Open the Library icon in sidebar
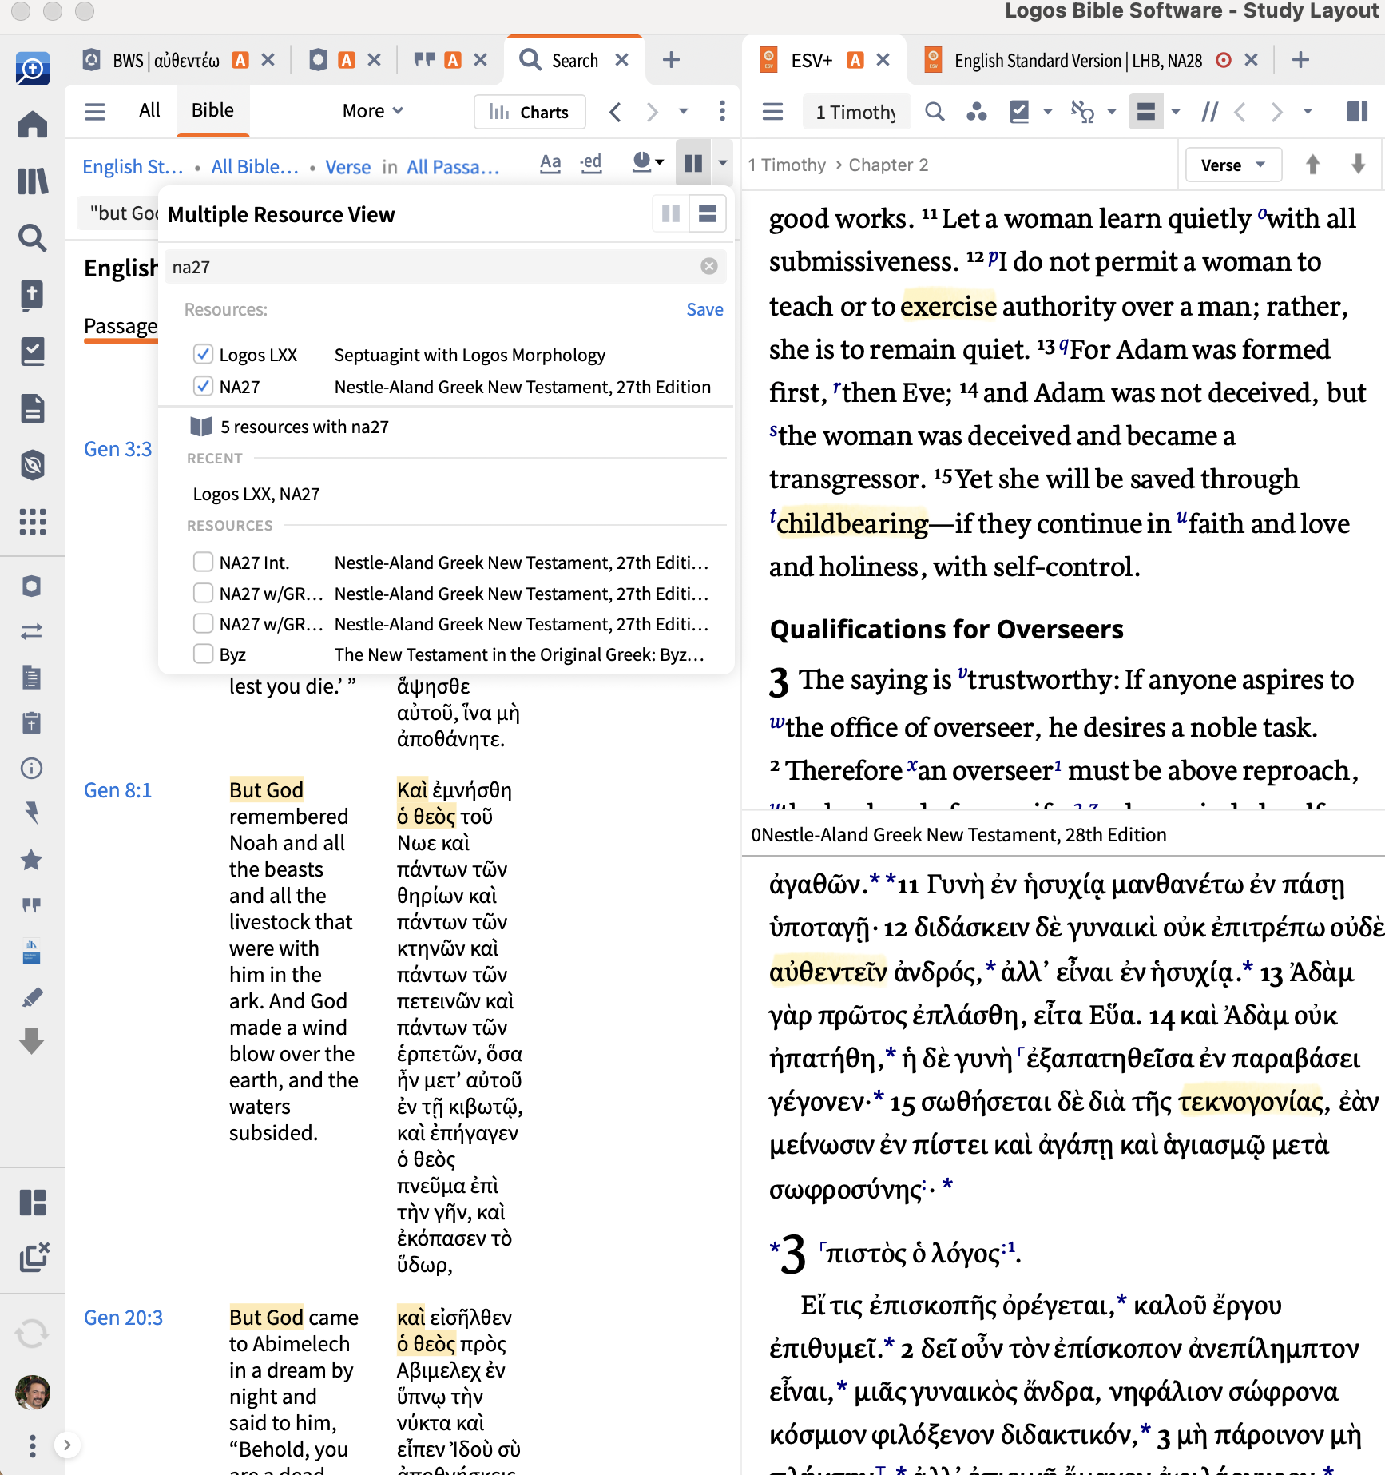 (x=33, y=181)
